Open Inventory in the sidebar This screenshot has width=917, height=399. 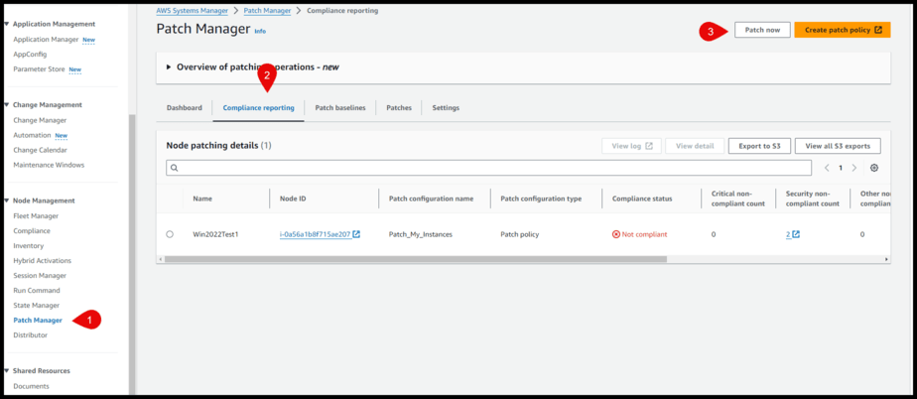tap(28, 246)
